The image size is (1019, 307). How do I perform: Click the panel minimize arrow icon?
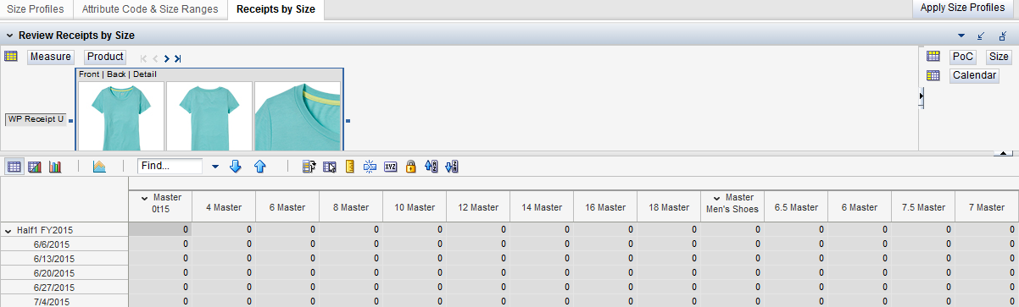[982, 36]
